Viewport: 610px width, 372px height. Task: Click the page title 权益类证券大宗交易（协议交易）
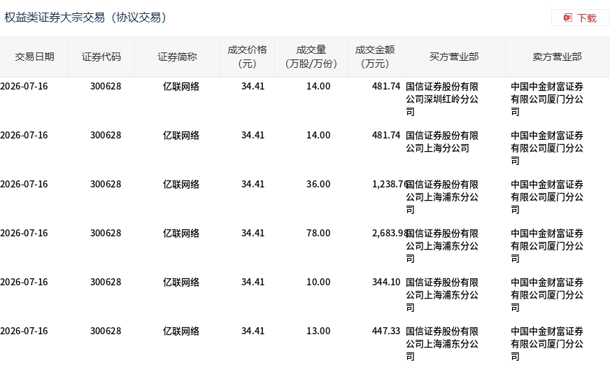(85, 17)
